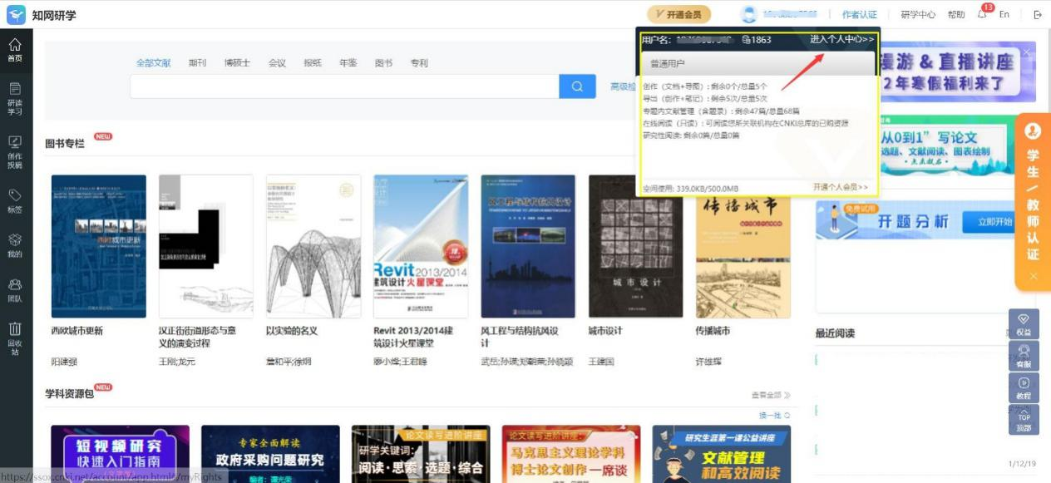Expand 查看全部 for the book column

pyautogui.click(x=770, y=395)
